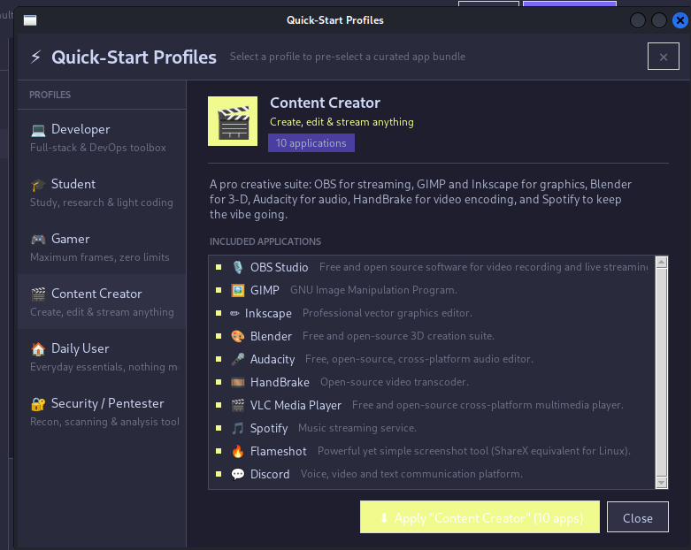Click the large clapperboard profile thumbnail

[233, 121]
